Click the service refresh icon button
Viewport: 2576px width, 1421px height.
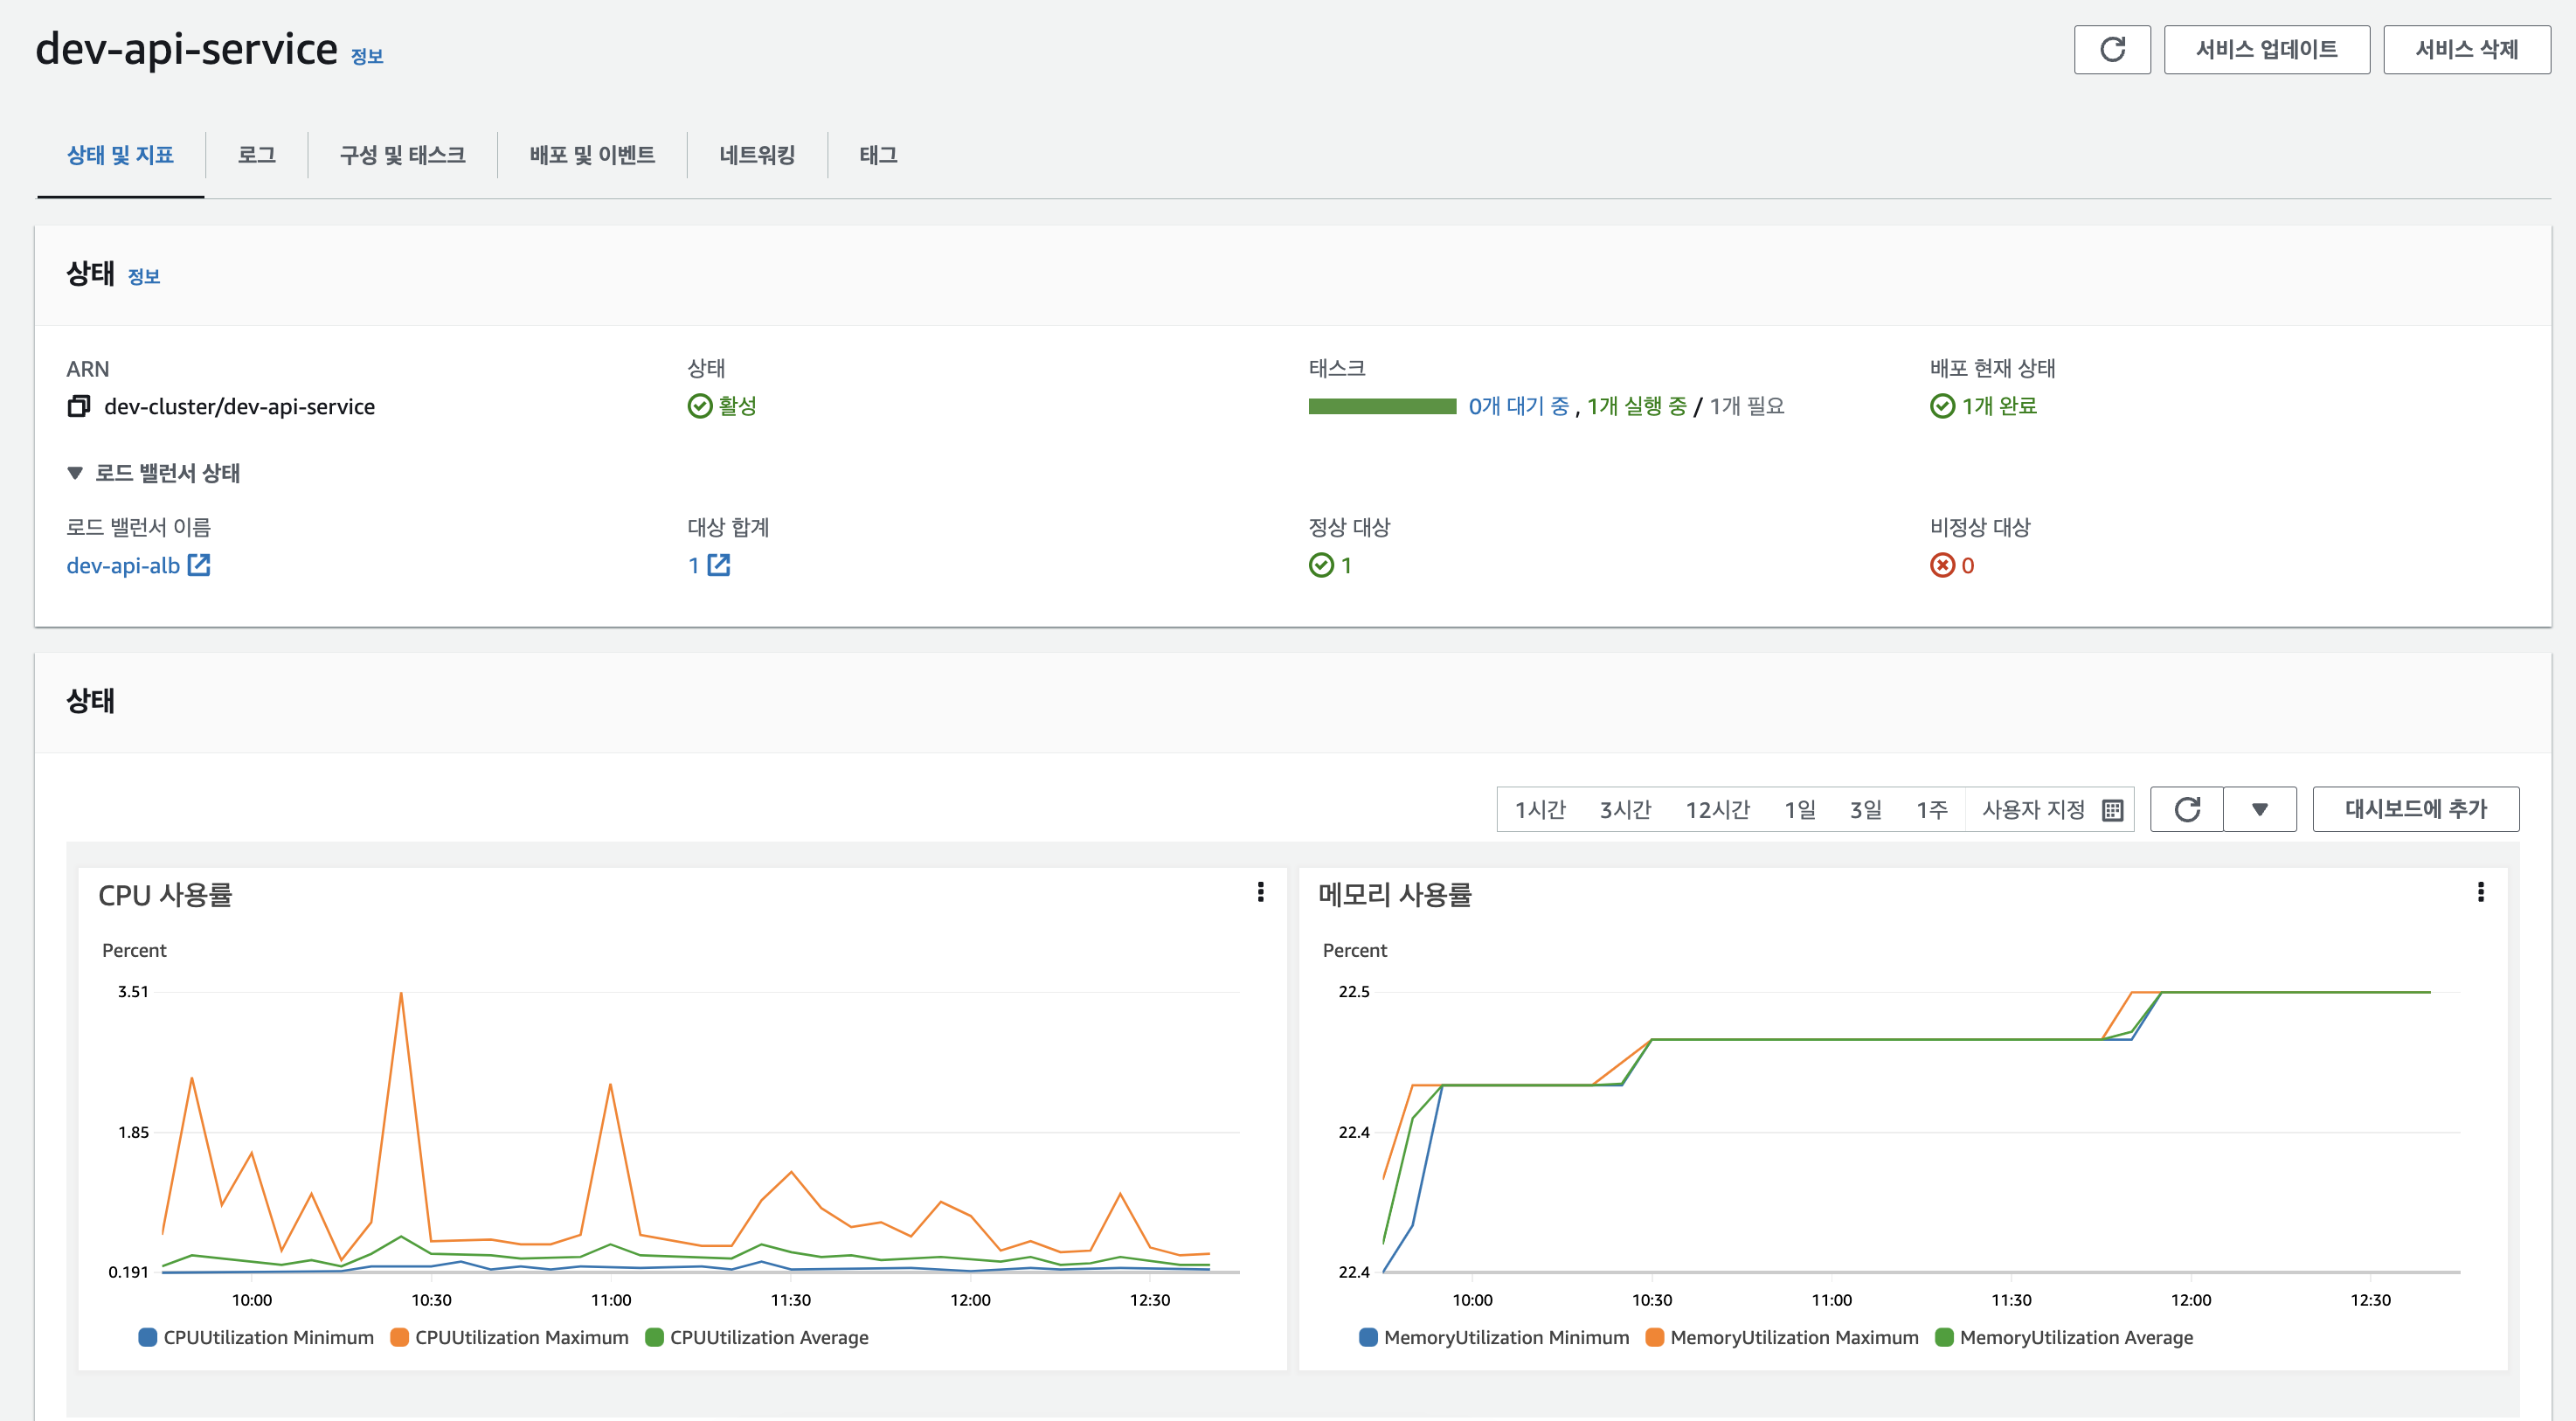click(2111, 50)
